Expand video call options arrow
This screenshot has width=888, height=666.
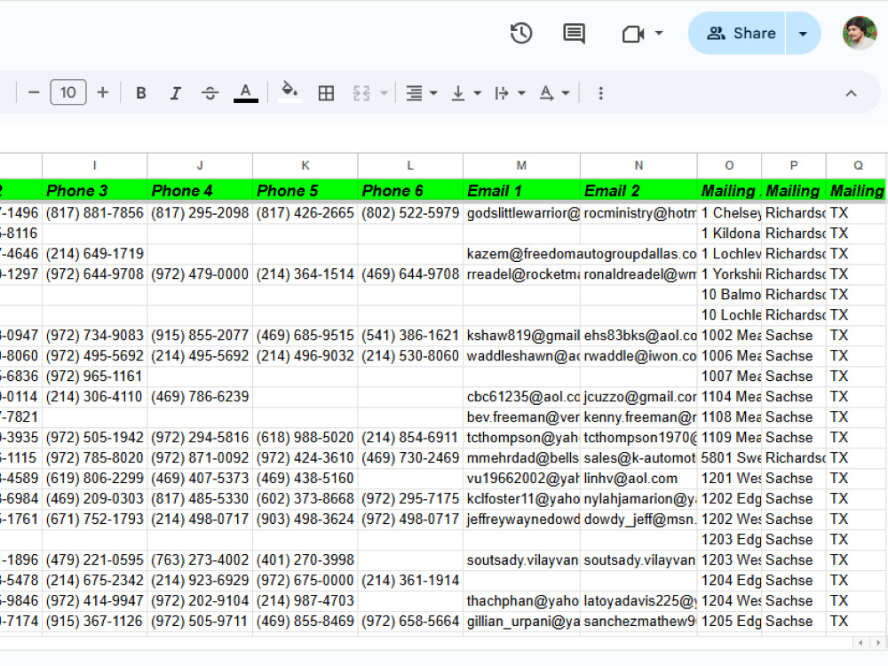(x=659, y=34)
